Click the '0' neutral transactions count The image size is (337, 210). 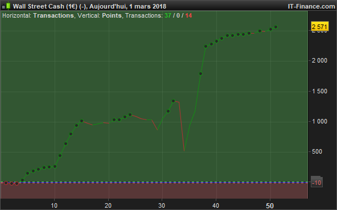[x=178, y=15]
